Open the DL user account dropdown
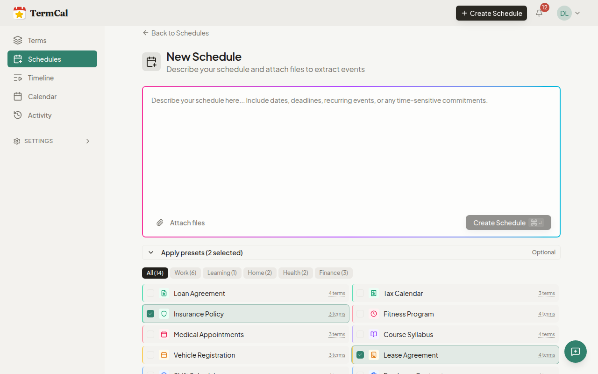Viewport: 598px width, 374px height. (569, 13)
